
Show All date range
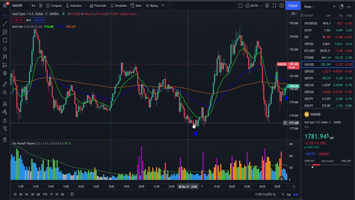tap(62, 194)
